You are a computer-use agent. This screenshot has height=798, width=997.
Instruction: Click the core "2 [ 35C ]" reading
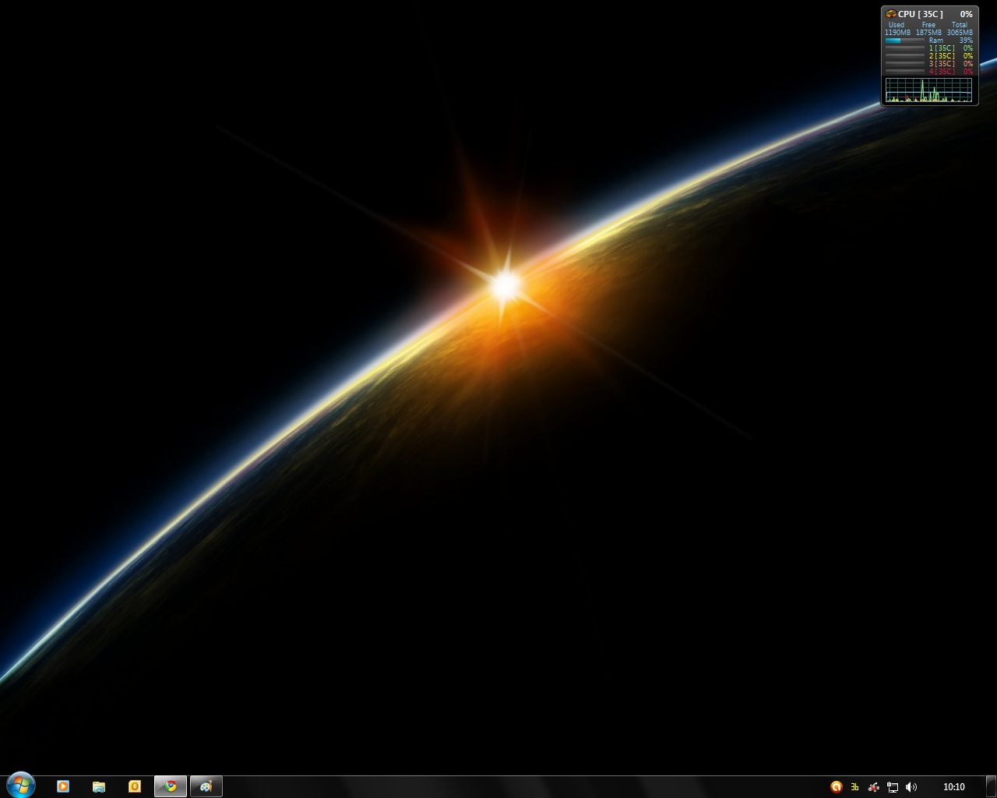click(942, 56)
